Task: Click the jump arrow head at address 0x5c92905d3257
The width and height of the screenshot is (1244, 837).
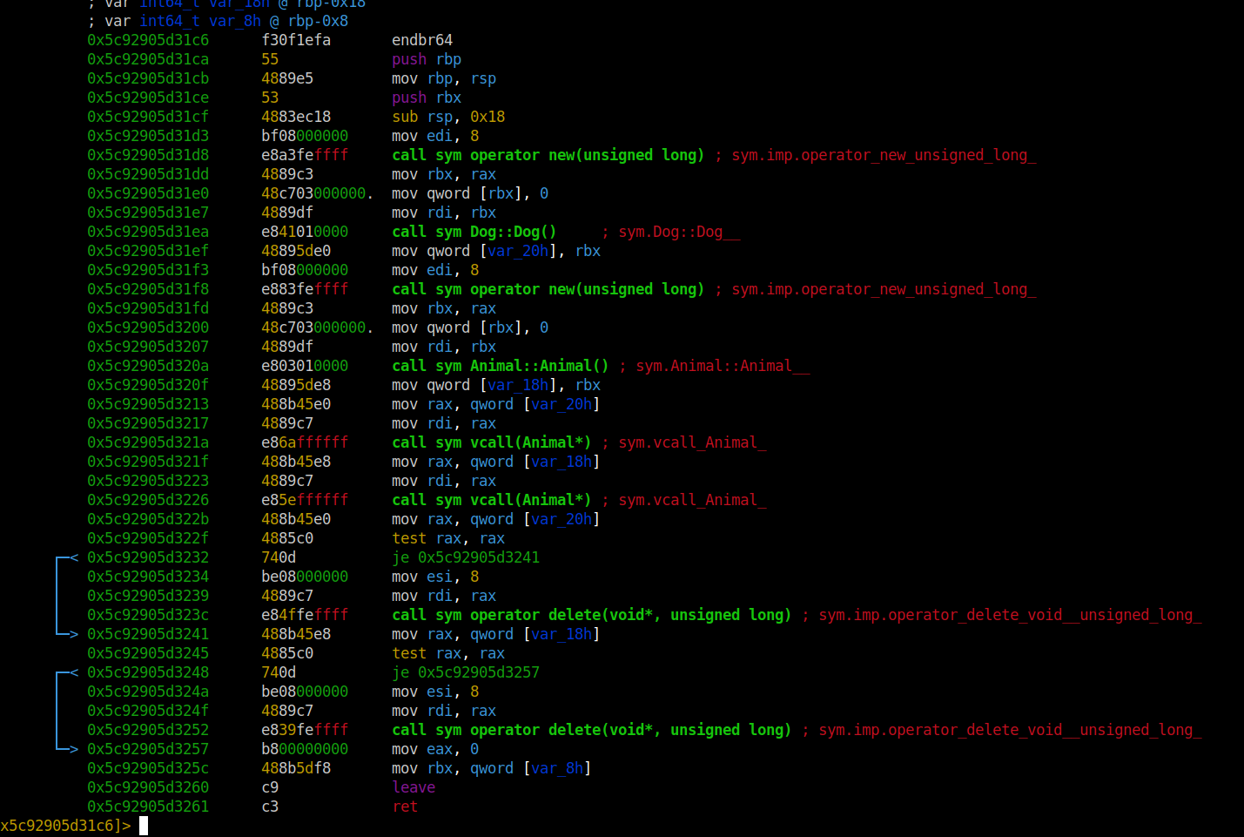Action: [71, 749]
